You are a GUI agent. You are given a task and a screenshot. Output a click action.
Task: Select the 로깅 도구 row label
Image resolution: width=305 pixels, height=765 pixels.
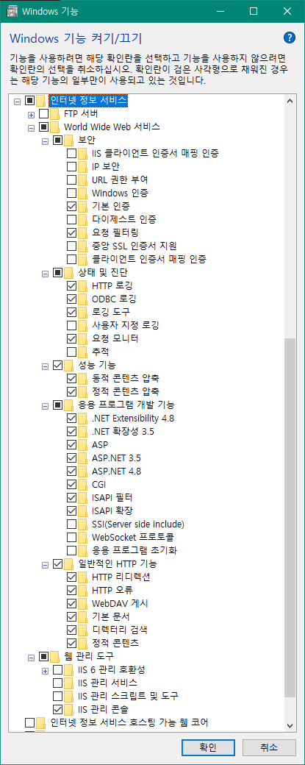(110, 312)
